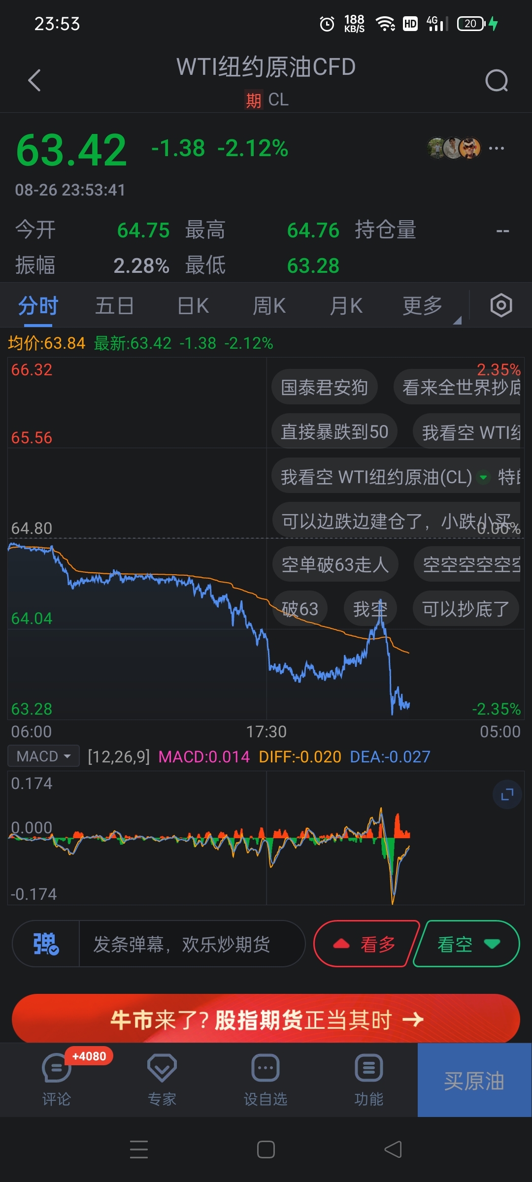The height and width of the screenshot is (1182, 532).
Task: Tap the 可以边跌边建仓了 danmaku bubble
Action: [x=396, y=520]
